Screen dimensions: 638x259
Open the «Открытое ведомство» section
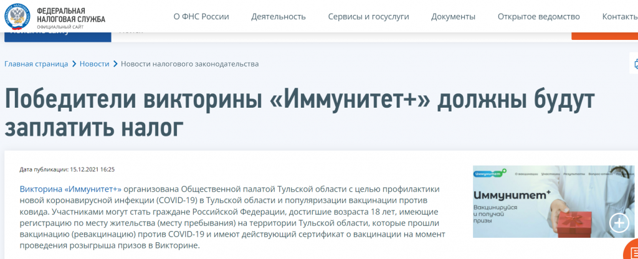[538, 17]
